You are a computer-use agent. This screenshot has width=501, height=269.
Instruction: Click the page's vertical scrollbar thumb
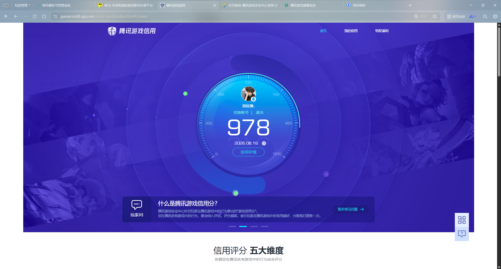pyautogui.click(x=499, y=51)
